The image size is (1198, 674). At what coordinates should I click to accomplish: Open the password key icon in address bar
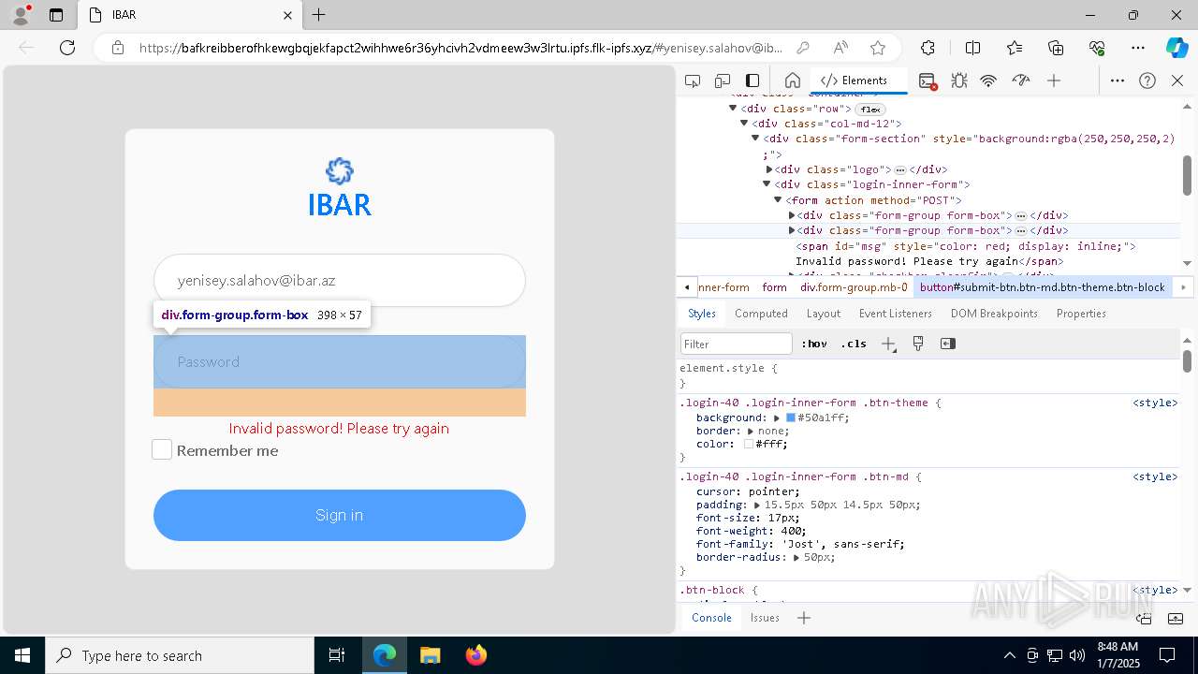point(803,48)
